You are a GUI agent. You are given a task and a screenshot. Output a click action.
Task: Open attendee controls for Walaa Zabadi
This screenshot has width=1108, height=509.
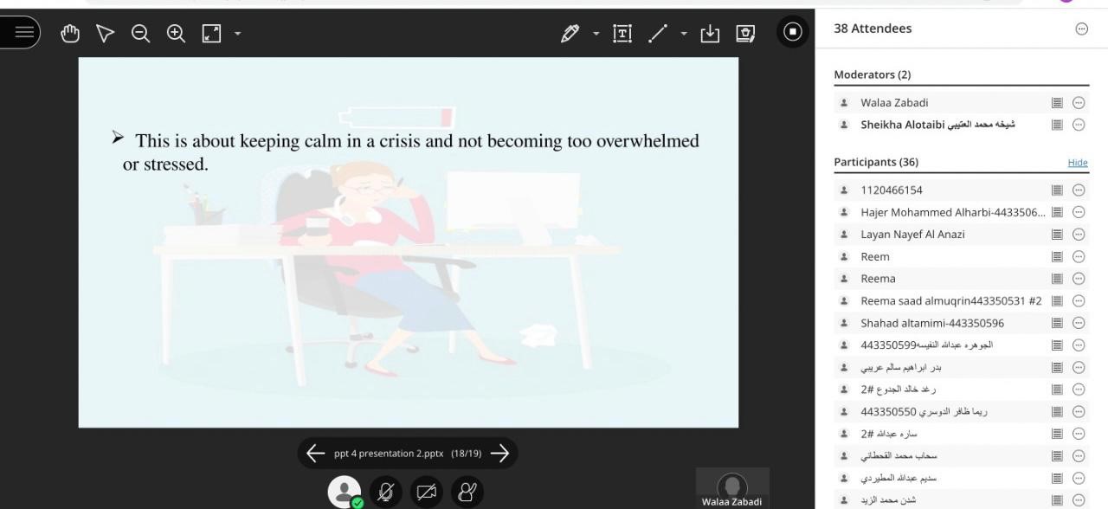(1079, 102)
